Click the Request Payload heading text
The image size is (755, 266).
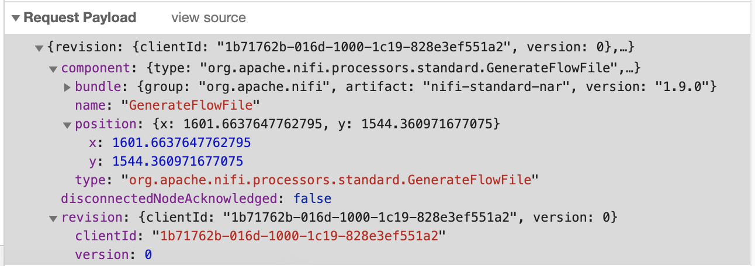(x=79, y=18)
